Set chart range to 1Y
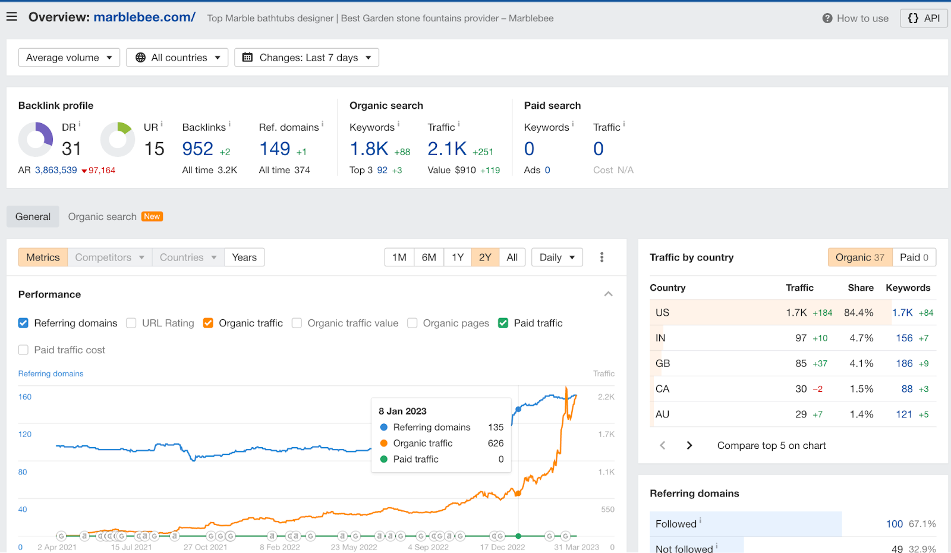The width and height of the screenshot is (951, 553). [458, 257]
